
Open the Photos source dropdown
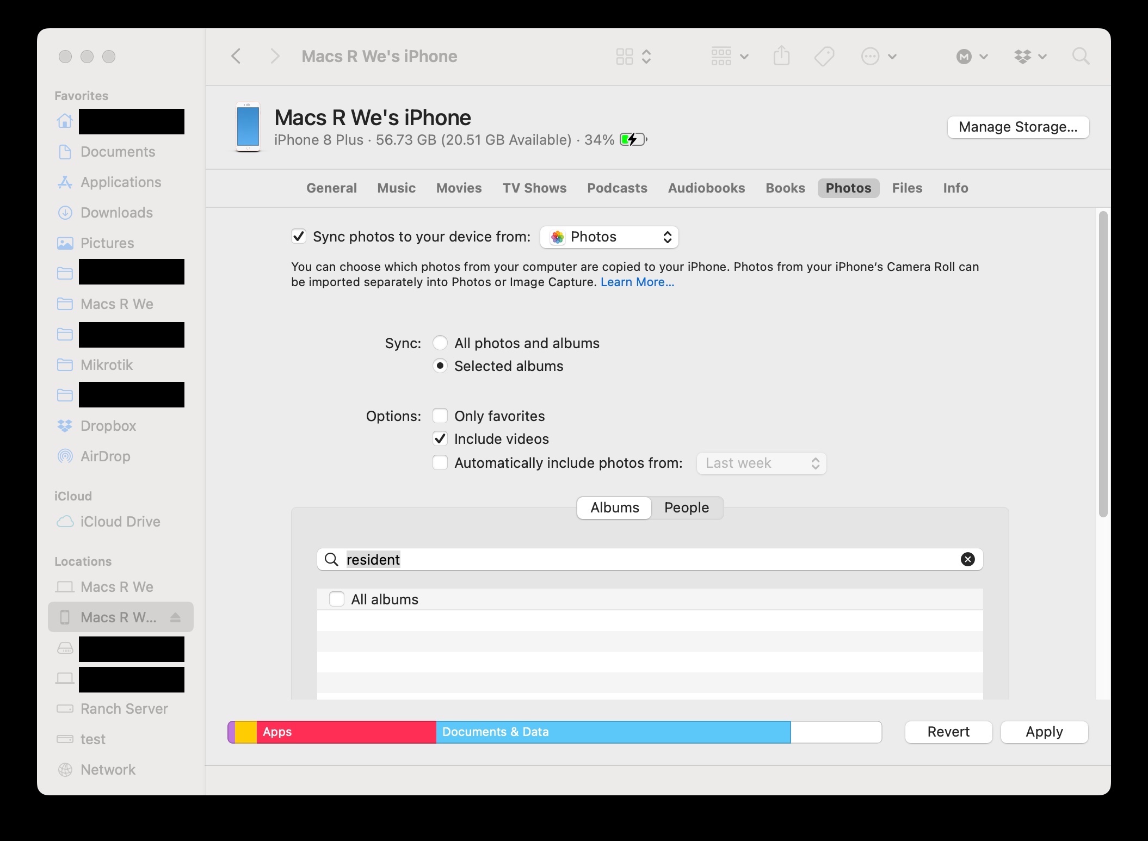(x=609, y=237)
